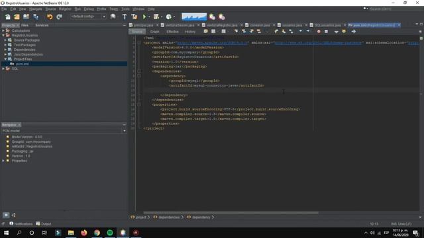Image resolution: width=424 pixels, height=238 pixels.
Task: Switch to the SQLusuarios.java editor tab
Action: pos(327,25)
